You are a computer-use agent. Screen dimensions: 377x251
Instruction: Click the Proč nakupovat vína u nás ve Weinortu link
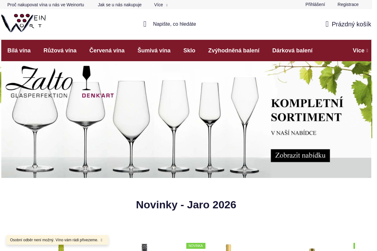tap(46, 4)
